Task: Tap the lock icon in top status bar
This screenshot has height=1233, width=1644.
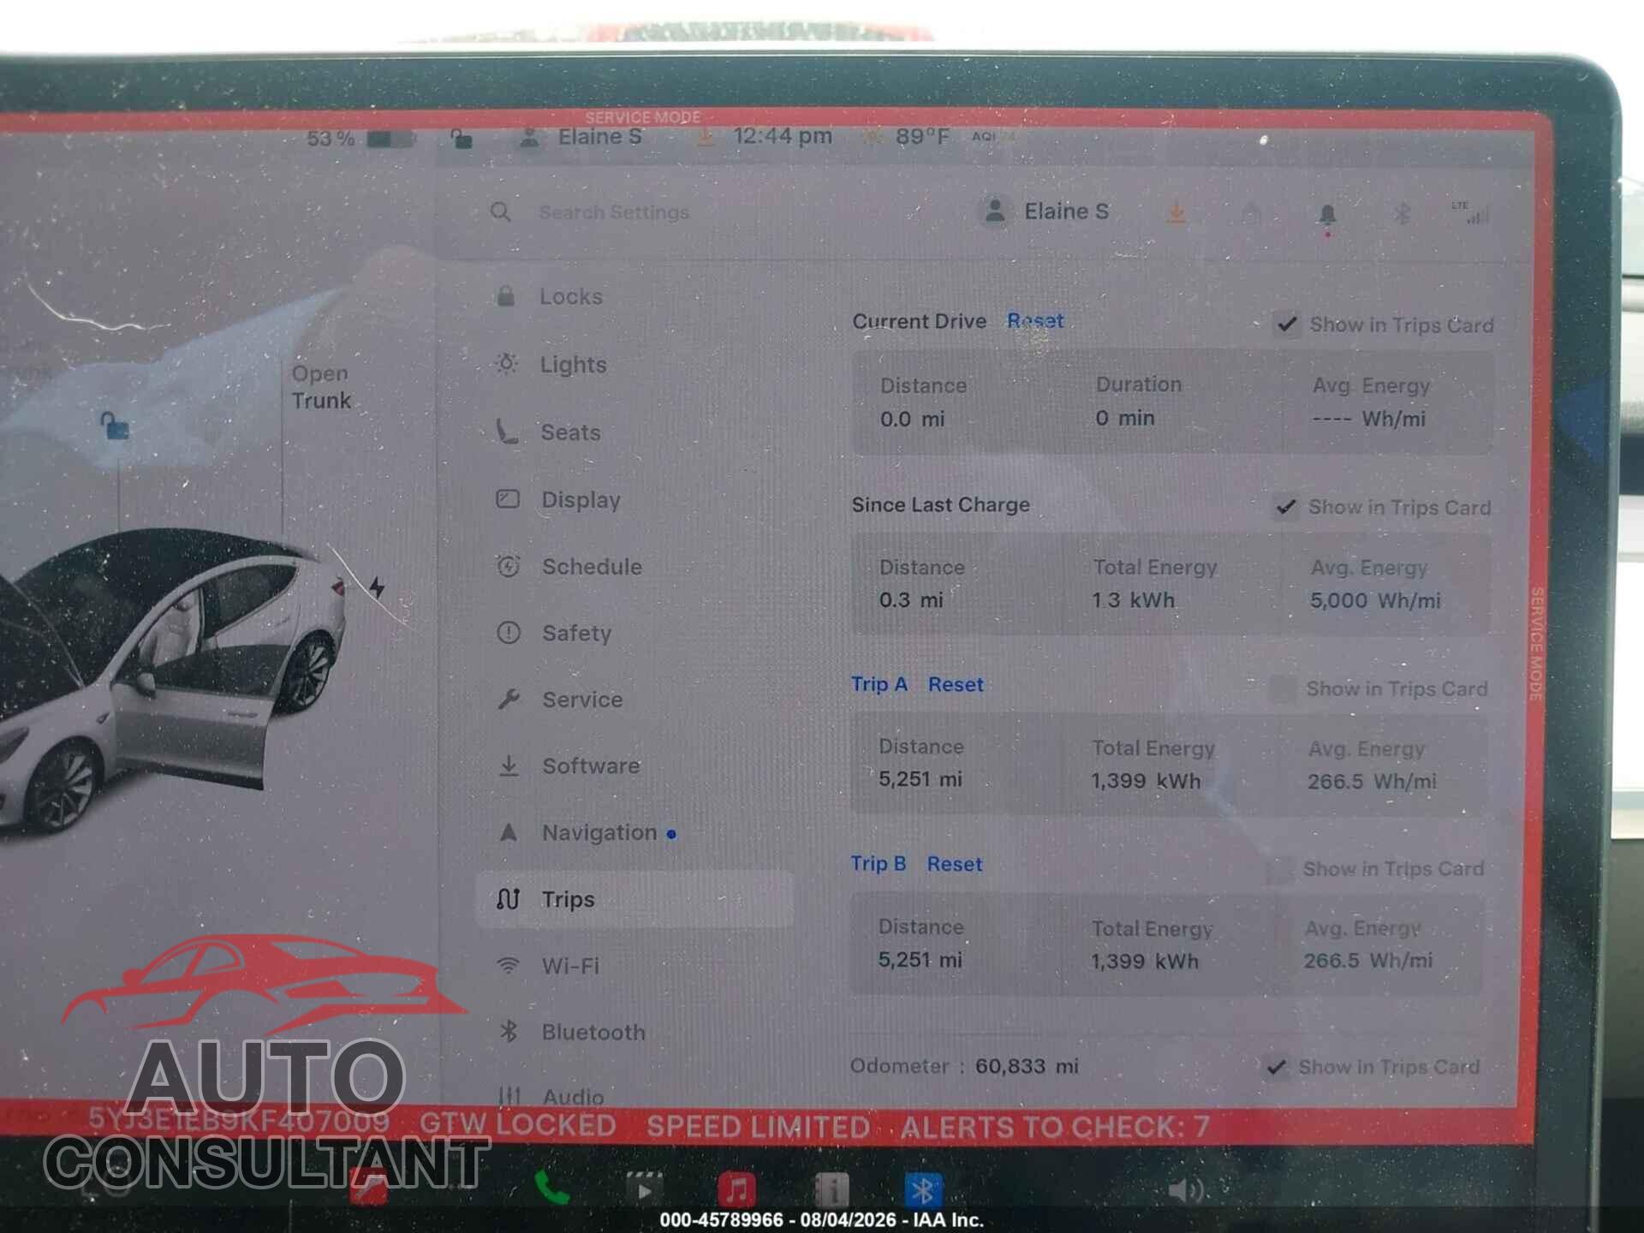Action: click(x=462, y=138)
